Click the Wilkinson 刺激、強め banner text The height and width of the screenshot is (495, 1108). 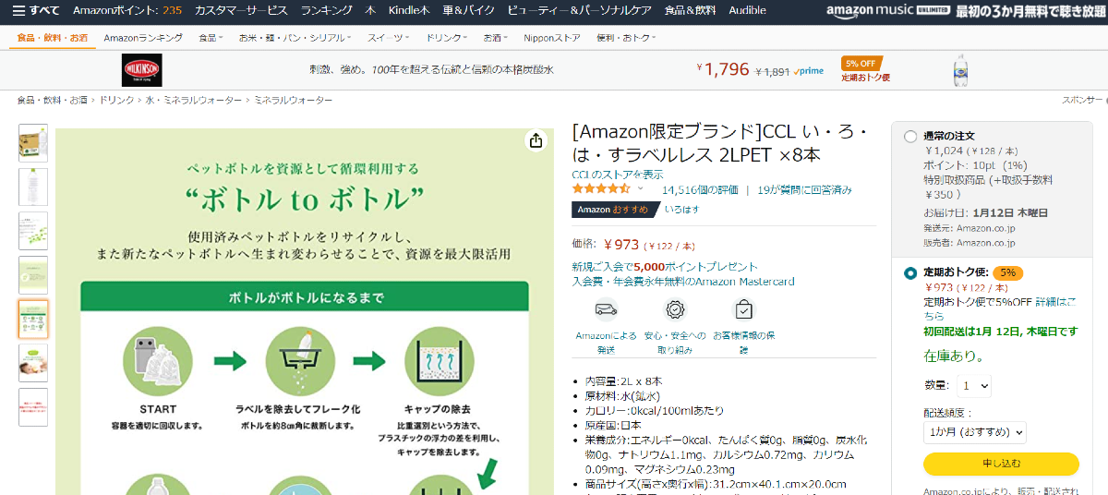(x=431, y=70)
